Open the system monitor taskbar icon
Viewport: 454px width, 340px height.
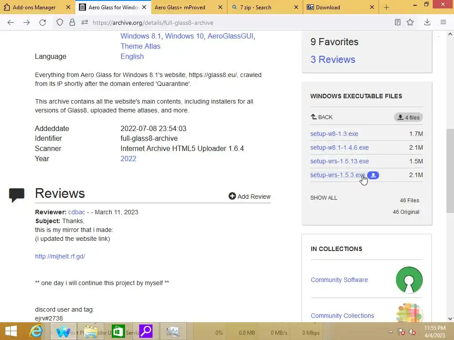(x=173, y=331)
